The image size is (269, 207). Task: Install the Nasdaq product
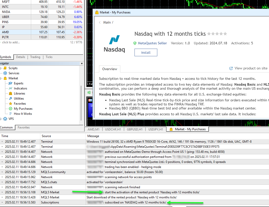[146, 52]
